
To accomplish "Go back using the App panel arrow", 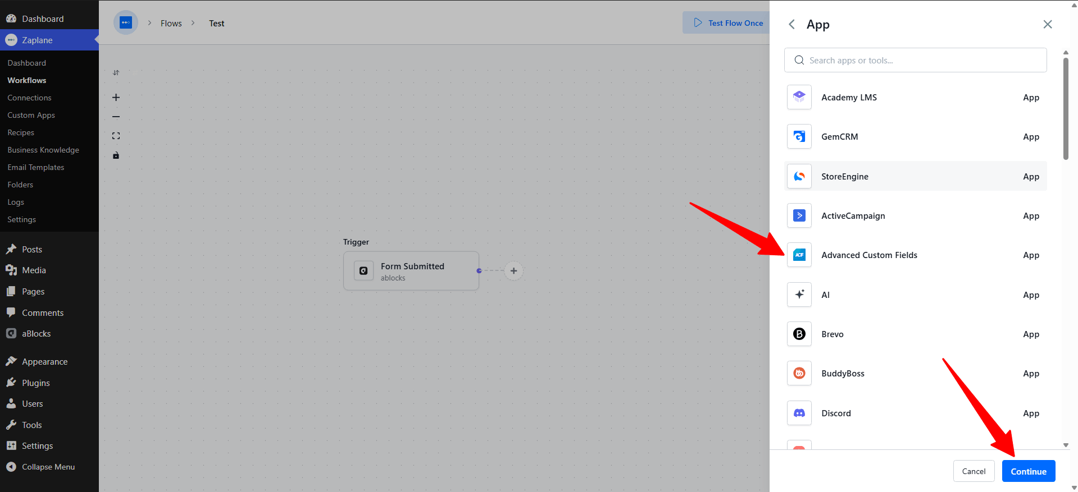I will 792,24.
